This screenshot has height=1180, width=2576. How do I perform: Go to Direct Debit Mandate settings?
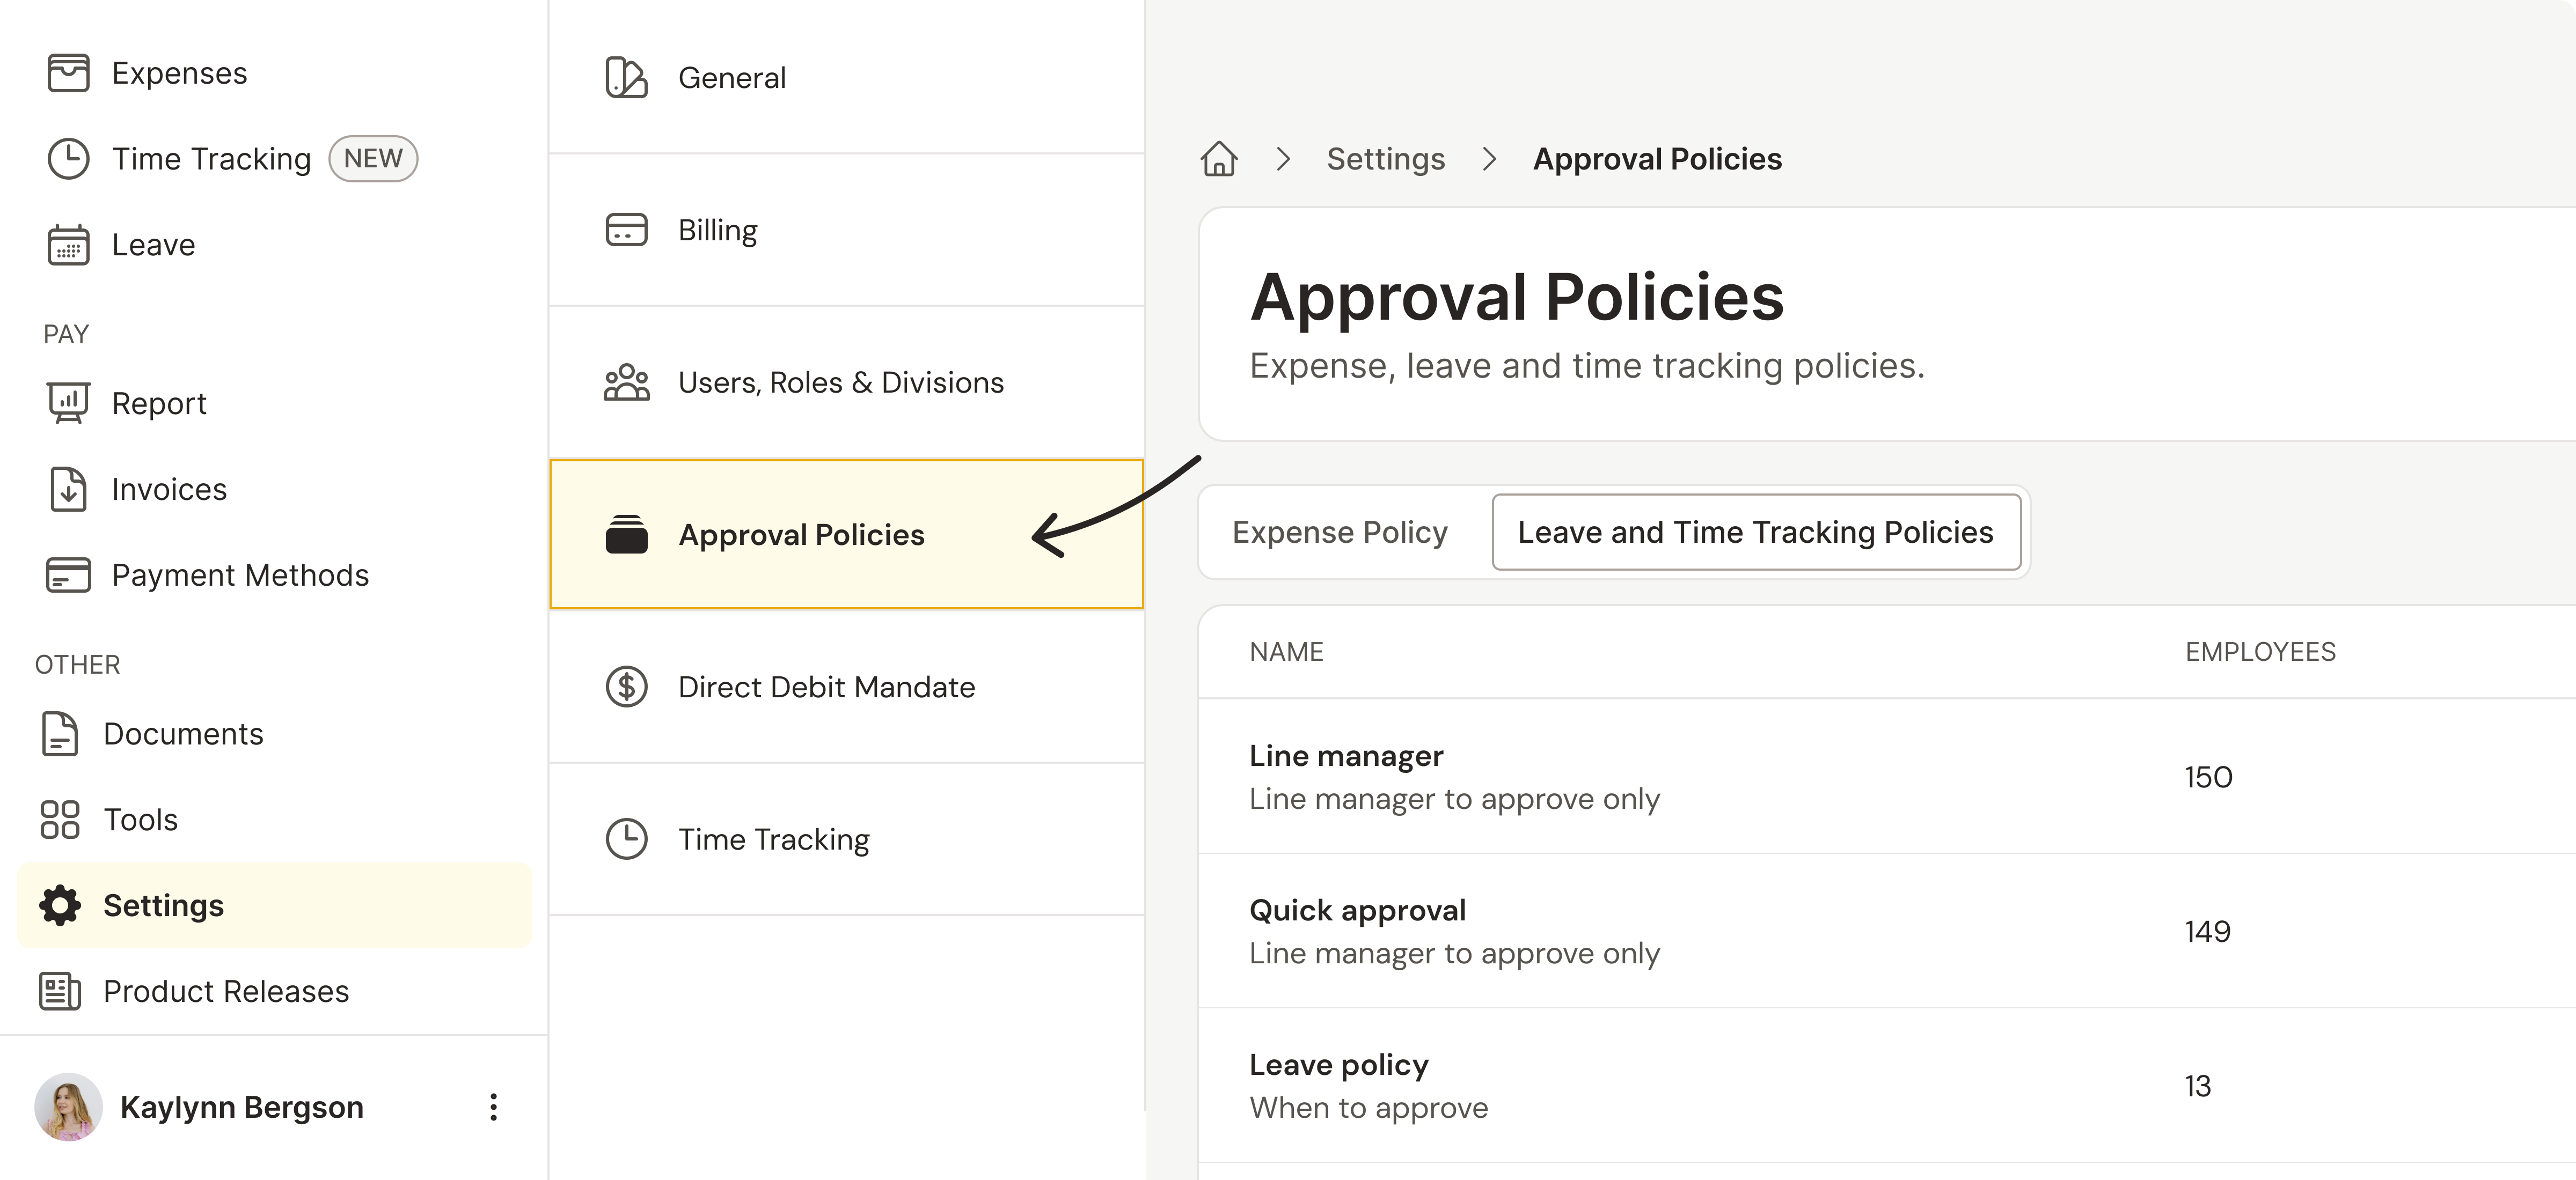point(826,688)
